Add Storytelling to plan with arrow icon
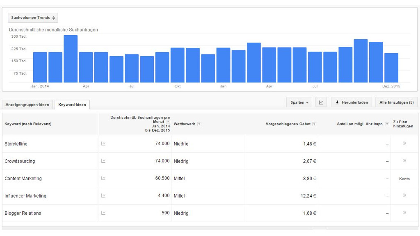420x236 pixels. (x=404, y=143)
